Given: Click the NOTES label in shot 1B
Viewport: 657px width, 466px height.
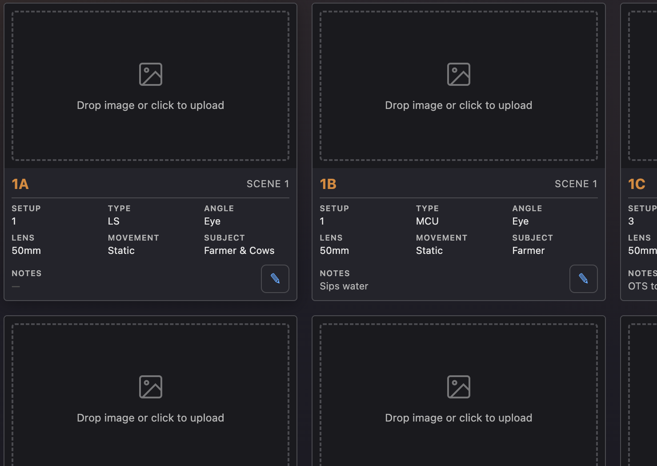Looking at the screenshot, I should coord(335,273).
